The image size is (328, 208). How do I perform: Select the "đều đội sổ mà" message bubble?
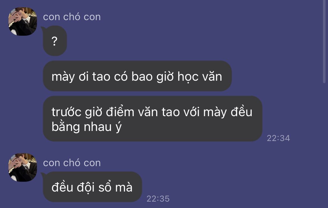pyautogui.click(x=92, y=187)
